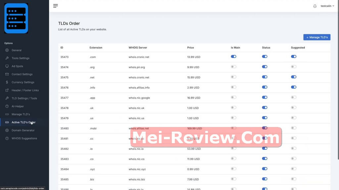Click the Extension column header
This screenshot has height=190, width=339.
click(96, 47)
